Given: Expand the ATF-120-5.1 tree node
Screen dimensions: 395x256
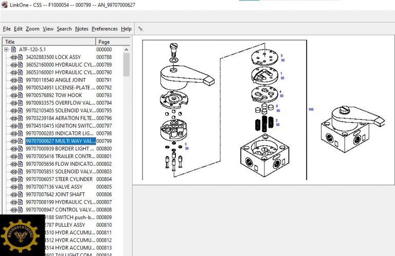Looking at the screenshot, I should 6,49.
